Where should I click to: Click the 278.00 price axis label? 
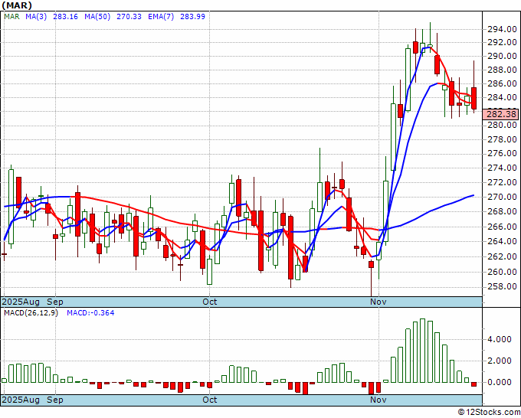coord(502,139)
